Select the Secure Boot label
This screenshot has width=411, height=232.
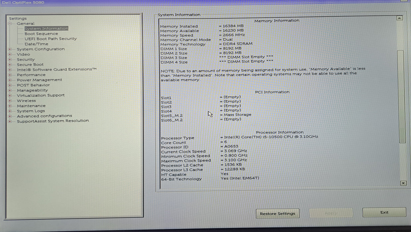(x=30, y=65)
